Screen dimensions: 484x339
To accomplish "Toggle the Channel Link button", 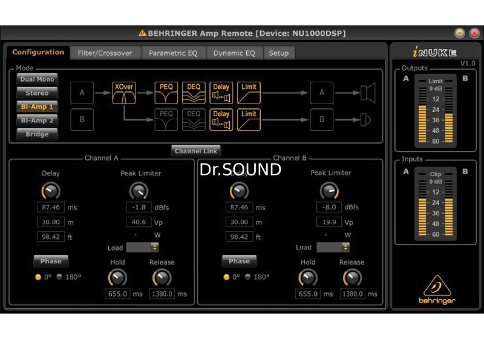I will [x=196, y=151].
